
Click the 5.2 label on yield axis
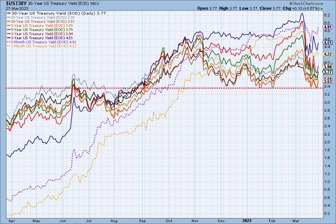tap(327, 15)
